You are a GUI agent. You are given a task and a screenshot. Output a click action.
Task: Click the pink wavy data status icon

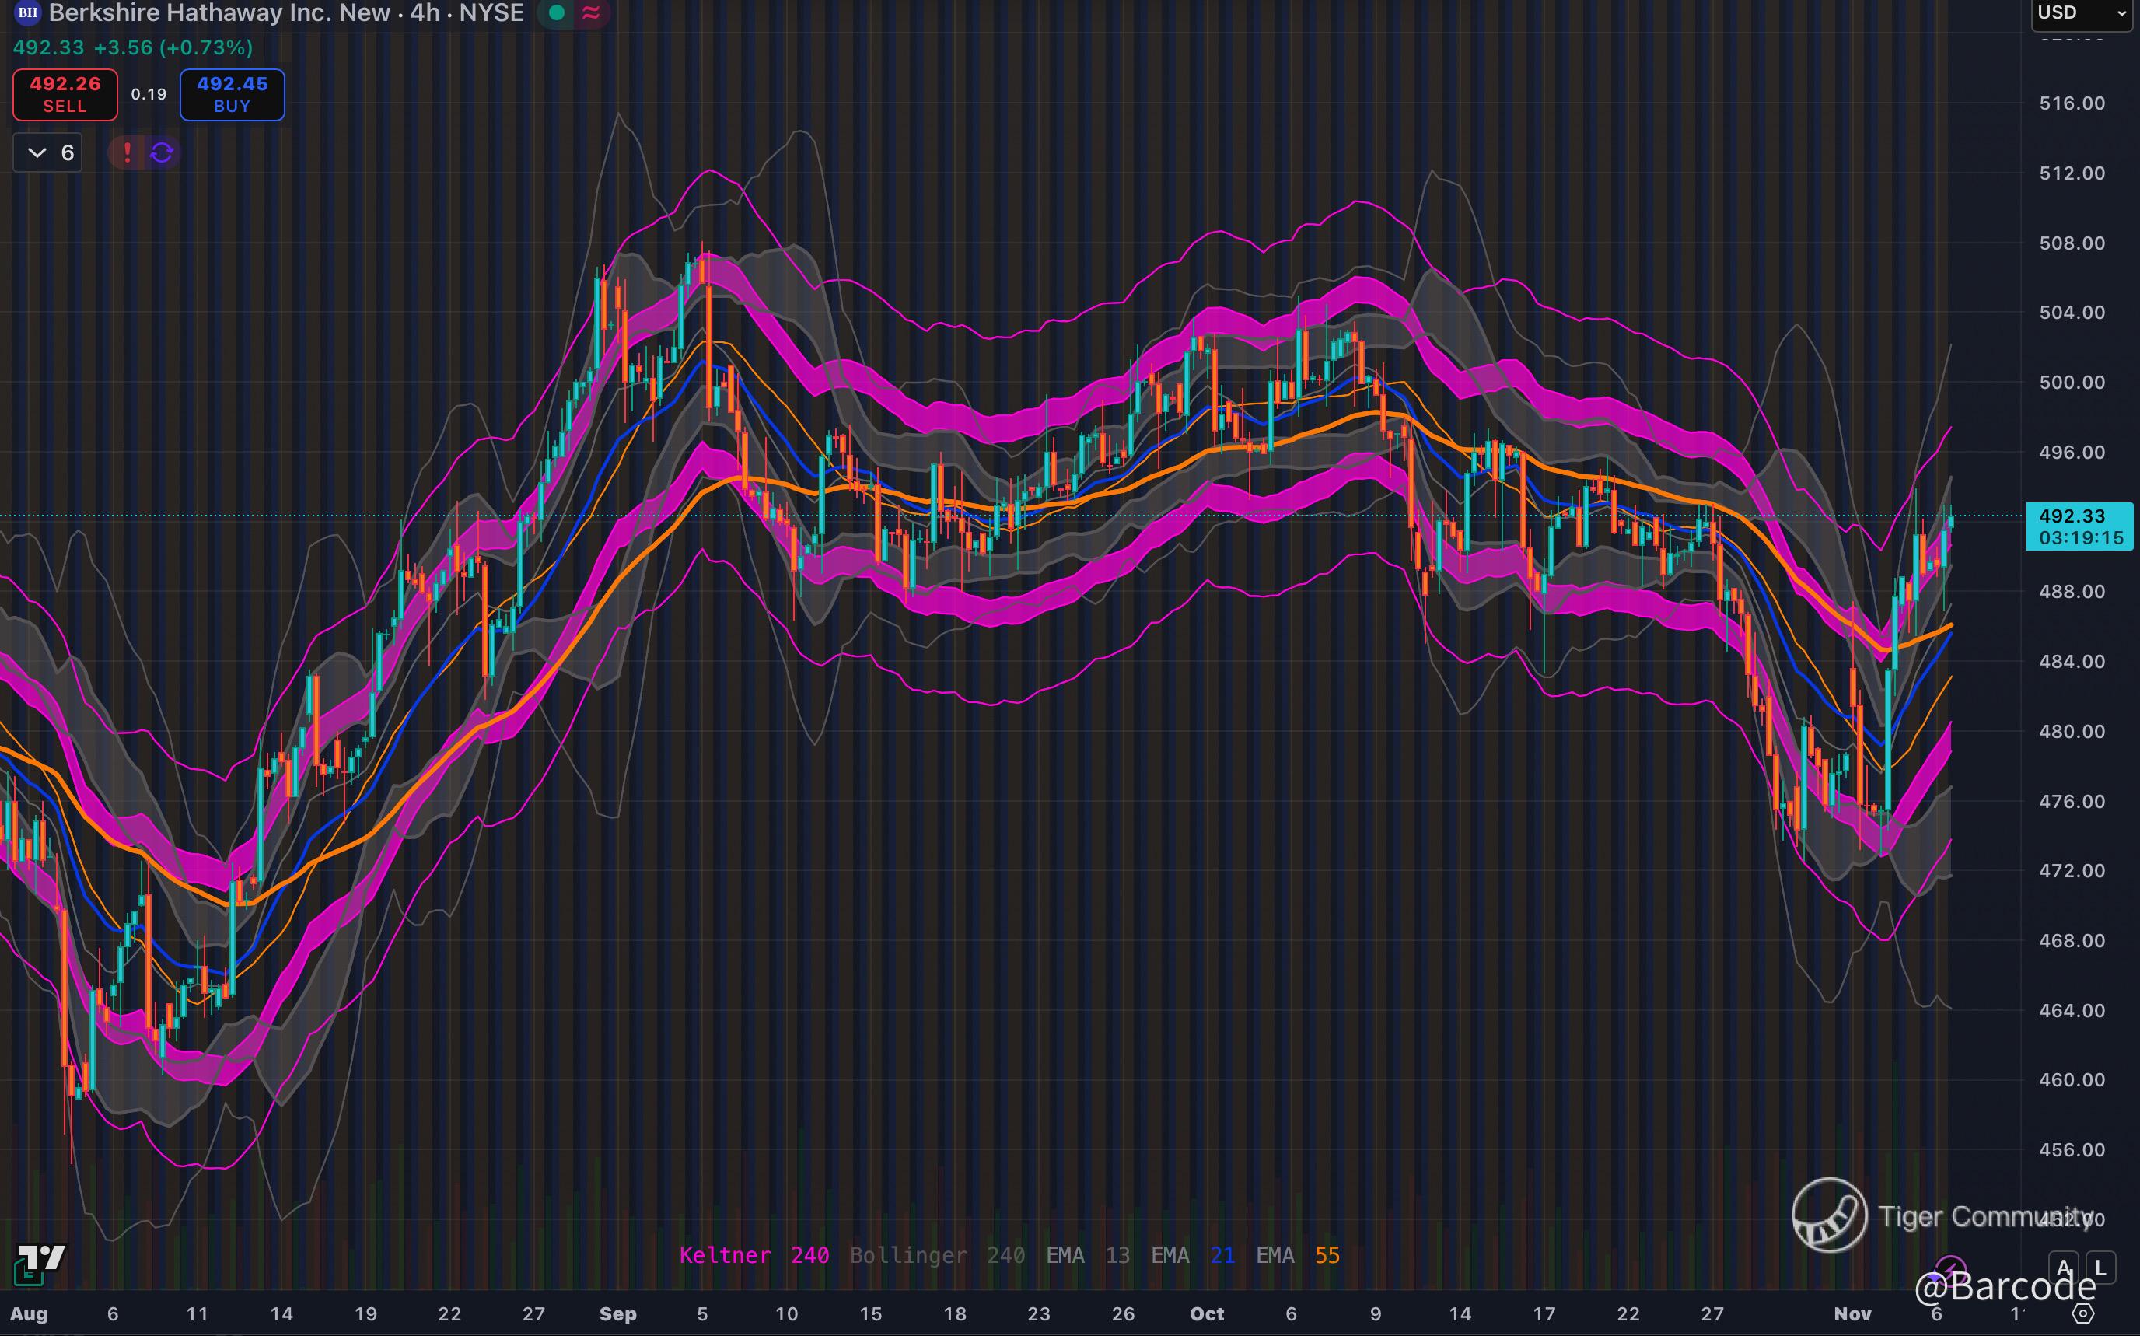click(x=591, y=13)
